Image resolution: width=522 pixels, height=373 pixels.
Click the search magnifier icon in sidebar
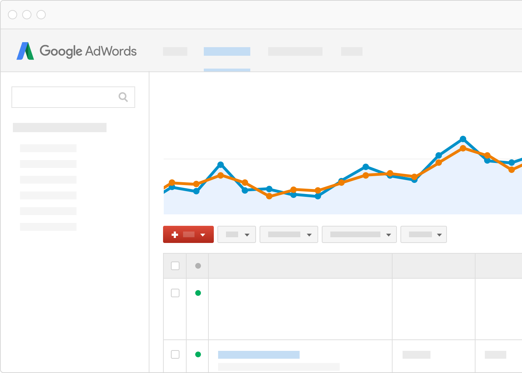[x=123, y=97]
